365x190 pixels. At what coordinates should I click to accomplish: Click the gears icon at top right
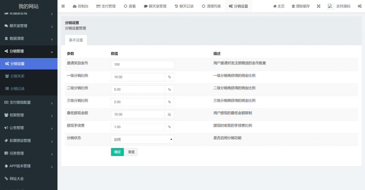click(359, 6)
